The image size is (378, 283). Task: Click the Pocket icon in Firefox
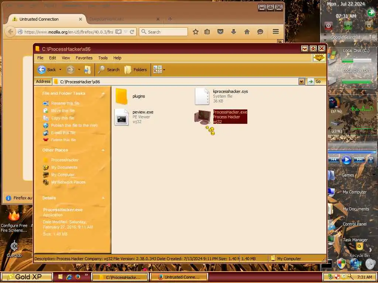[x=220, y=32]
